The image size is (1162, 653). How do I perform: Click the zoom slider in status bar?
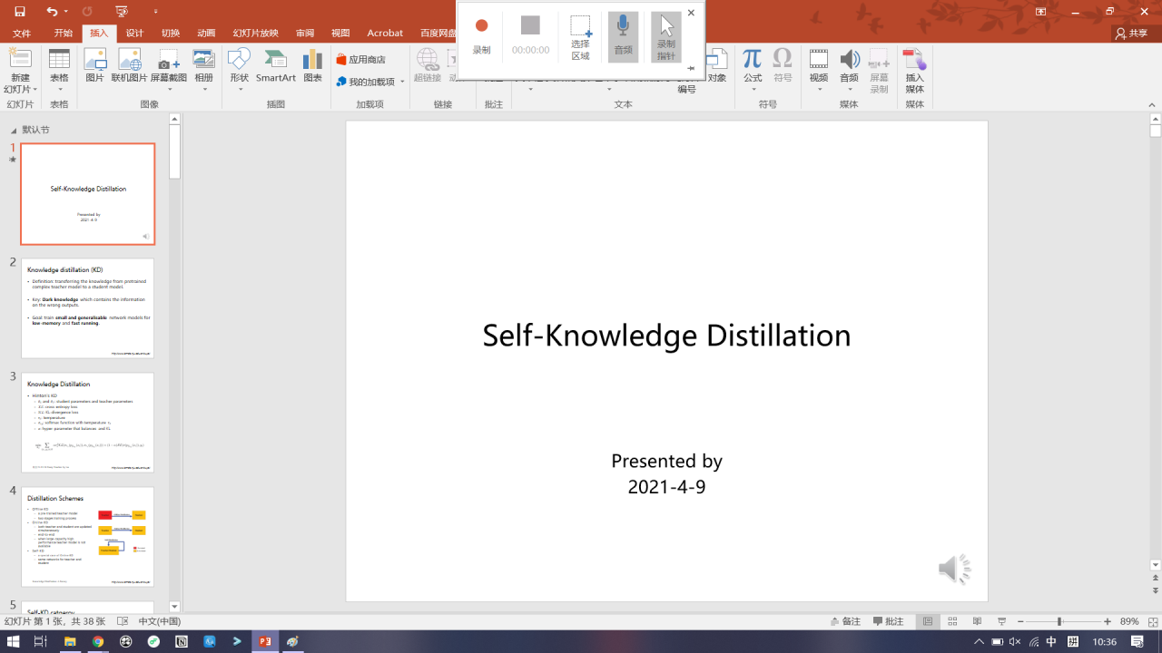(1059, 621)
